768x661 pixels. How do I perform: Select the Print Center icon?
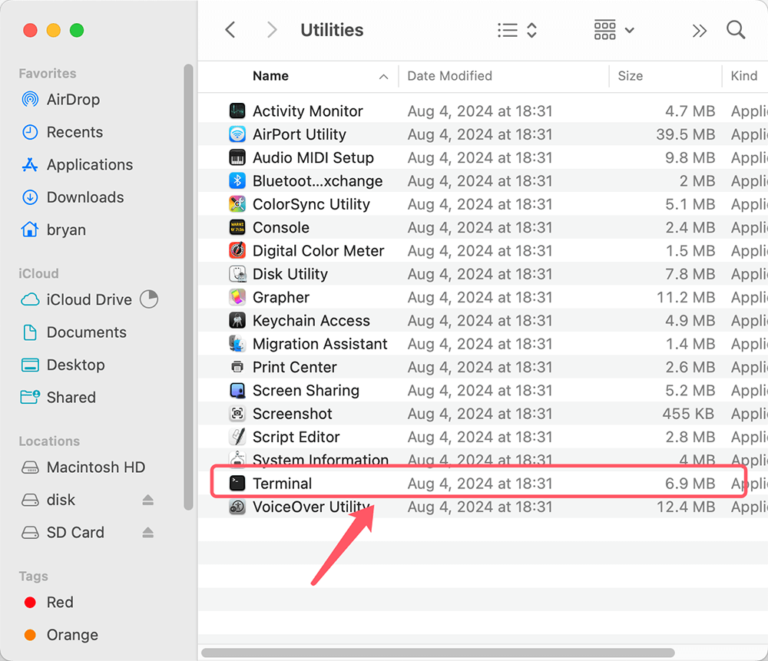[x=237, y=367]
